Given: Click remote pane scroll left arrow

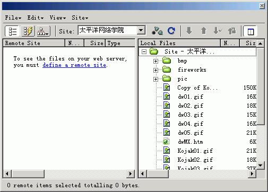Looking at the screenshot, I should pyautogui.click(x=7, y=174).
